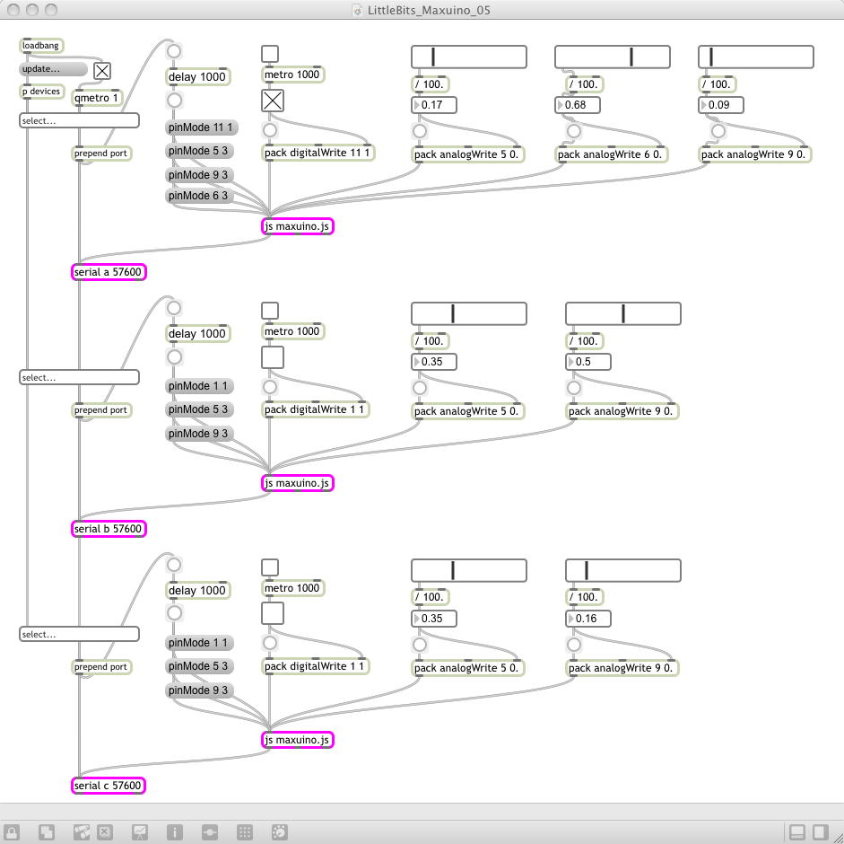Viewport: 844px width, 844px height.
Task: Click bang button below the 0.09 number box
Action: [718, 131]
